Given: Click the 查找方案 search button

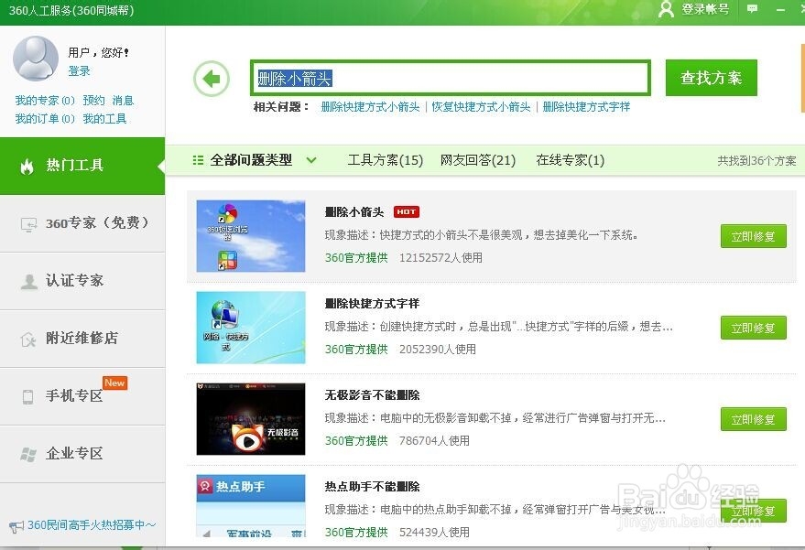Looking at the screenshot, I should 711,78.
